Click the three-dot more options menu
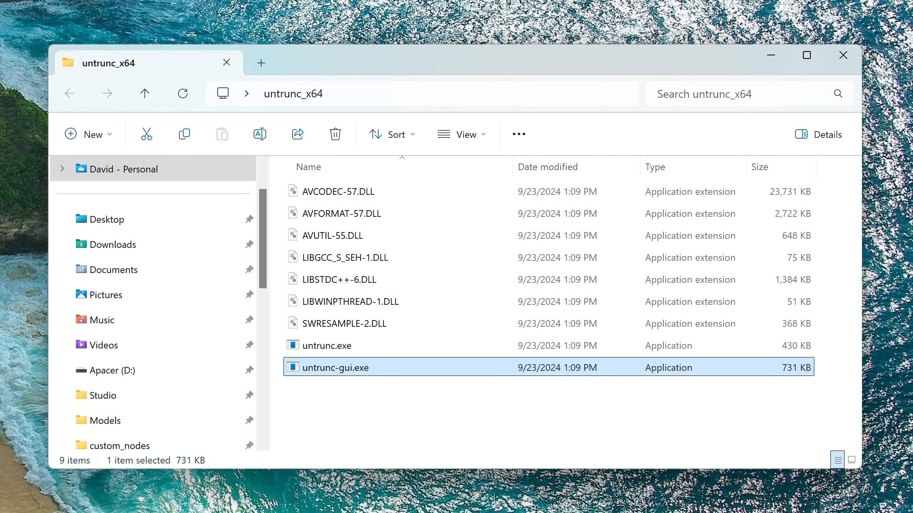 [x=519, y=134]
